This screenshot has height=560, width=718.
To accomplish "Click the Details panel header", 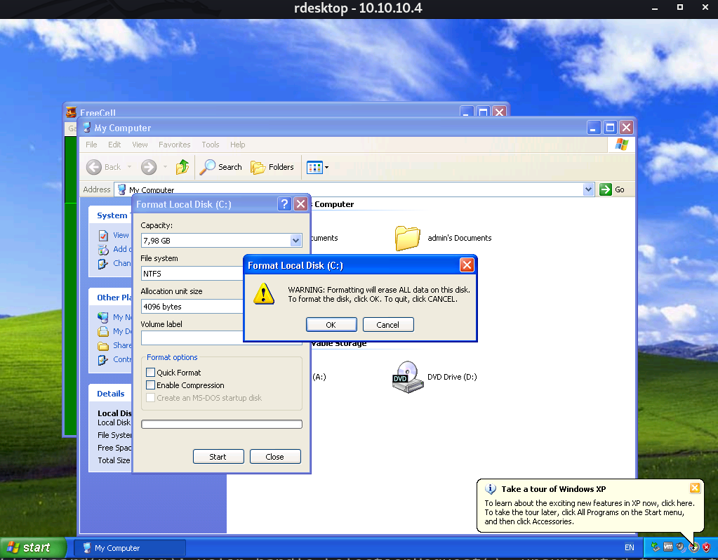I will [x=110, y=393].
